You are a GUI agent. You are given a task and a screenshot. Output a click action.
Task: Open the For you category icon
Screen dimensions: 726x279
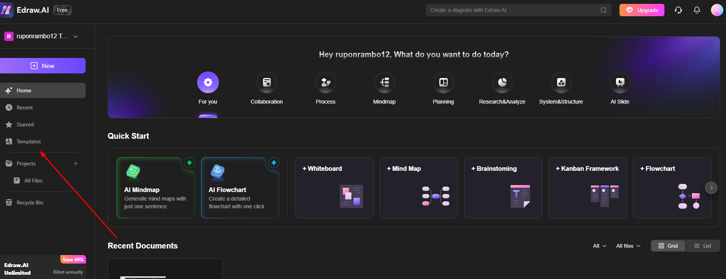[x=208, y=82]
